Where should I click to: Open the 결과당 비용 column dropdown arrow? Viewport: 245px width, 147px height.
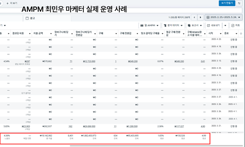(30, 34)
